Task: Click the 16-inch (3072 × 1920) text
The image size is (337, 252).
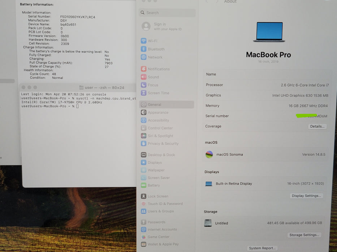Action: tap(306, 184)
